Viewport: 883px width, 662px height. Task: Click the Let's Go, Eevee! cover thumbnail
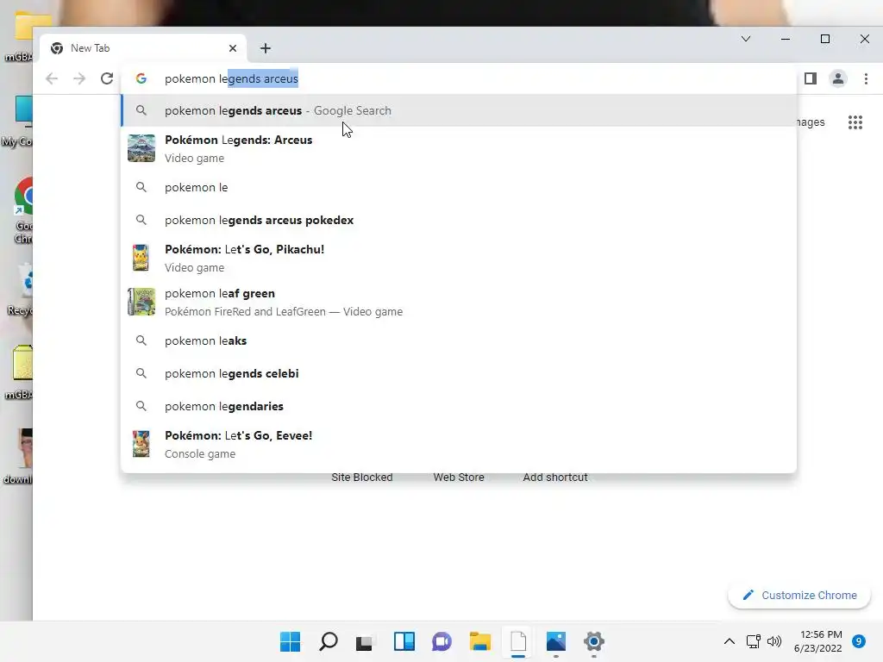click(x=141, y=444)
